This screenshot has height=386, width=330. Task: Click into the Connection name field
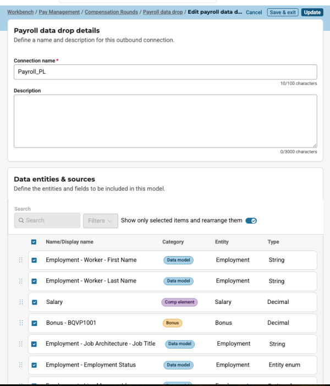click(x=165, y=72)
